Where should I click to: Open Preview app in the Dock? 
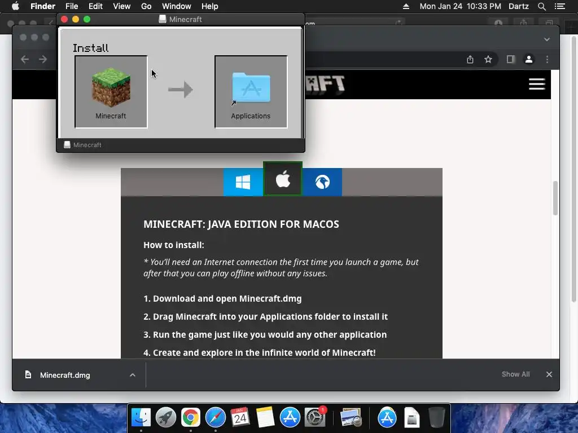(x=351, y=417)
